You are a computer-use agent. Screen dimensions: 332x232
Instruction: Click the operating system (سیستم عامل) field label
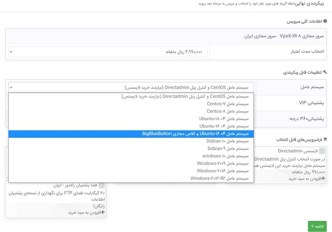pos(312,87)
